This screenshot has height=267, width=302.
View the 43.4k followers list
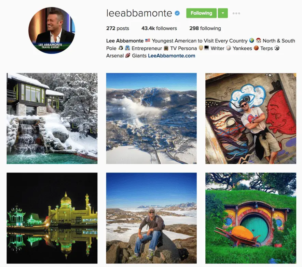point(159,28)
